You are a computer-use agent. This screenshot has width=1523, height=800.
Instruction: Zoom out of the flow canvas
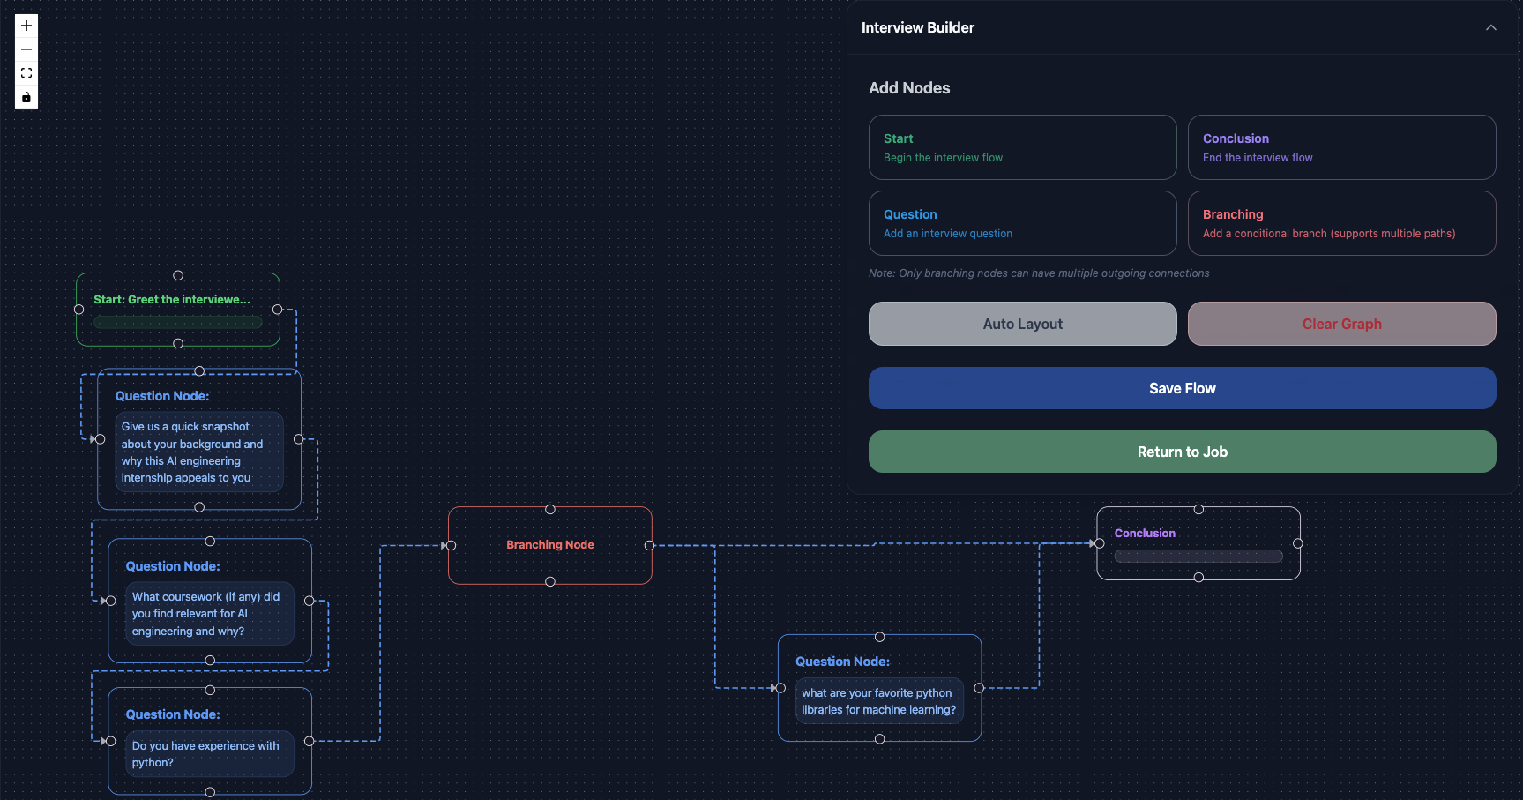pos(26,49)
